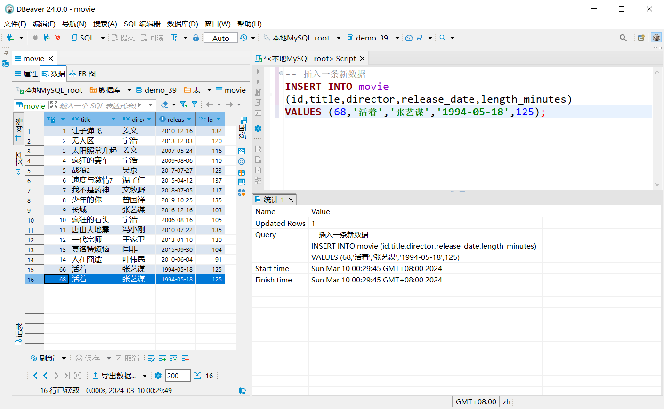
Task: Toggle auto-commit lock icon
Action: (196, 38)
